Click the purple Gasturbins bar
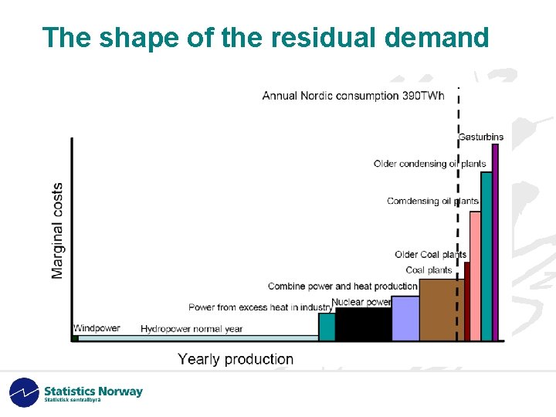This screenshot has height=417, width=556. (x=495, y=242)
